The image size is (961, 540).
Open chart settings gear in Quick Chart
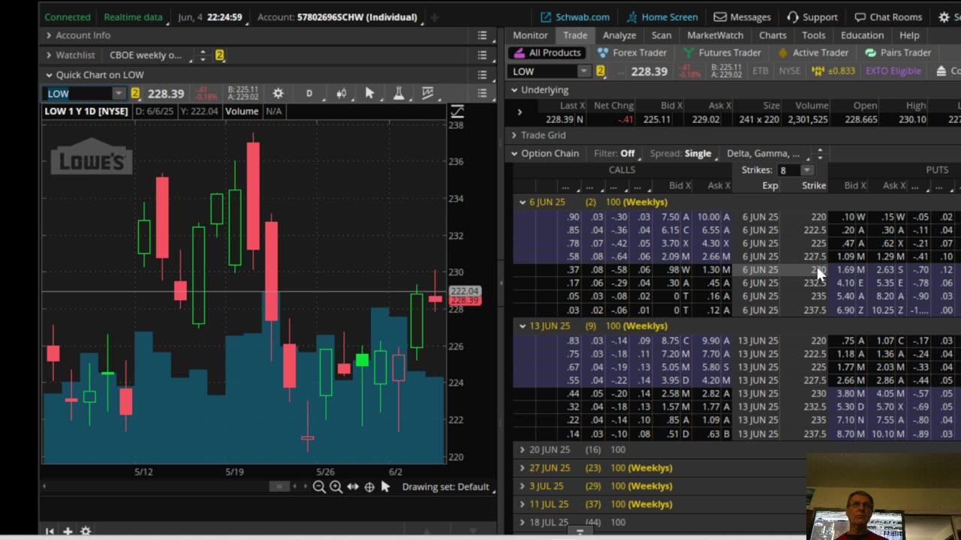click(278, 93)
